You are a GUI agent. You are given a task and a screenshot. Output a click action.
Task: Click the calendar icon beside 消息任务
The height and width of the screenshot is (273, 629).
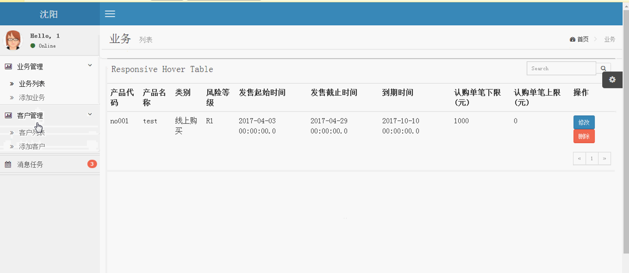[x=8, y=165]
